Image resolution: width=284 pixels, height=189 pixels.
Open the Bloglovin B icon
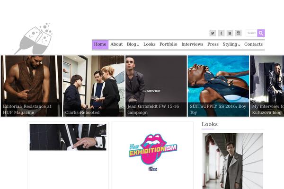[x=230, y=33]
